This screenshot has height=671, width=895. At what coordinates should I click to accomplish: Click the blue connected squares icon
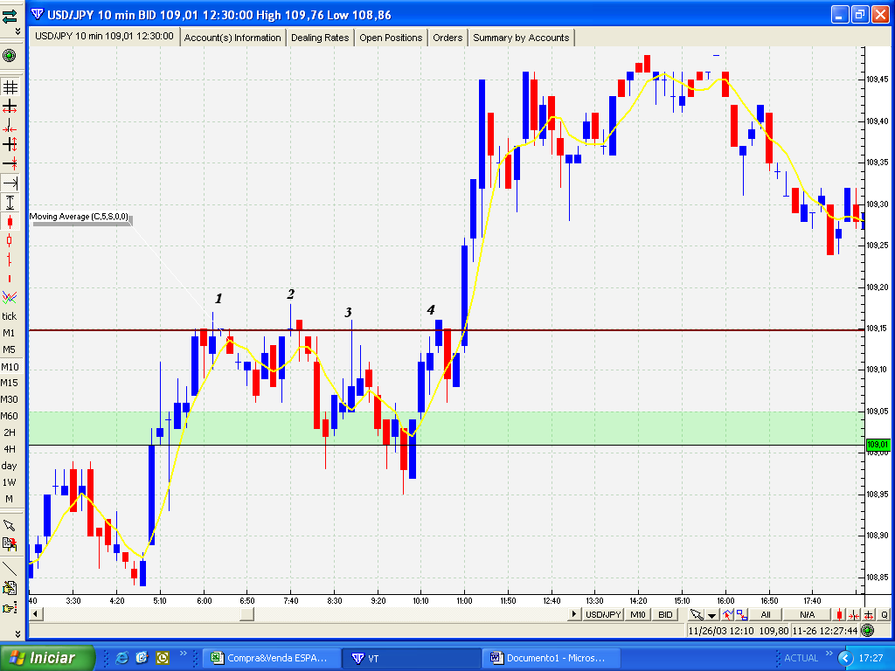click(741, 614)
